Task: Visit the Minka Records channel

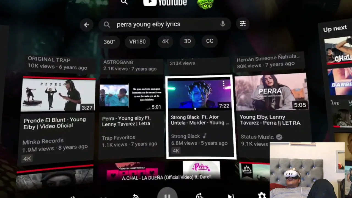Action: click(x=43, y=141)
